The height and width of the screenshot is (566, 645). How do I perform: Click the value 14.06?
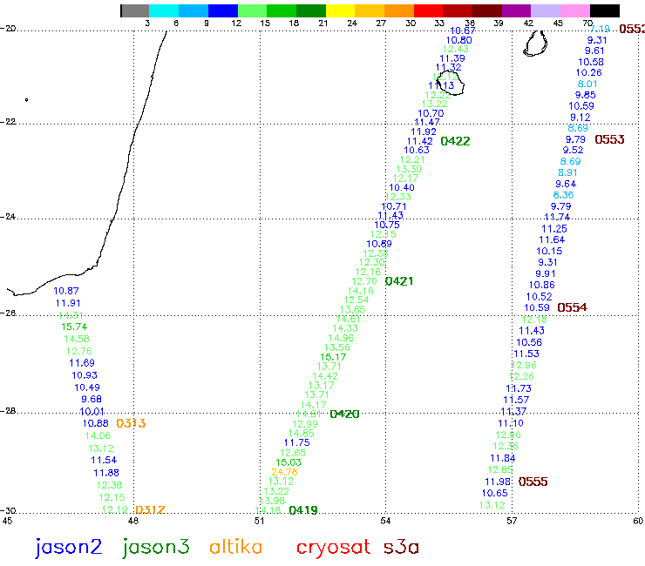pos(98,435)
